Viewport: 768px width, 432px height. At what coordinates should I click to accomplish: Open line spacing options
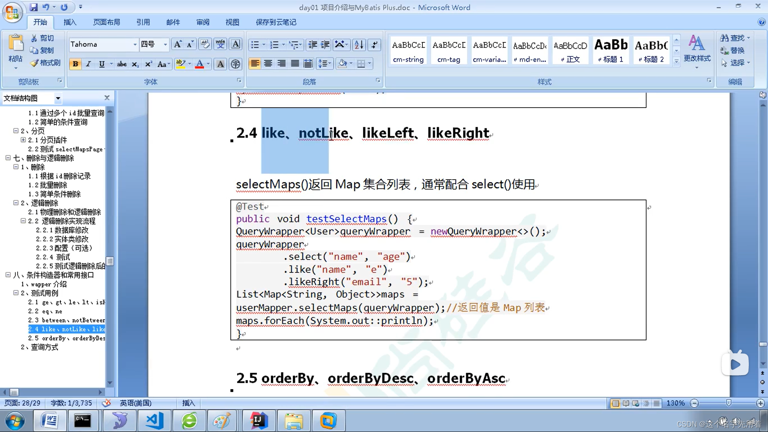(x=324, y=64)
